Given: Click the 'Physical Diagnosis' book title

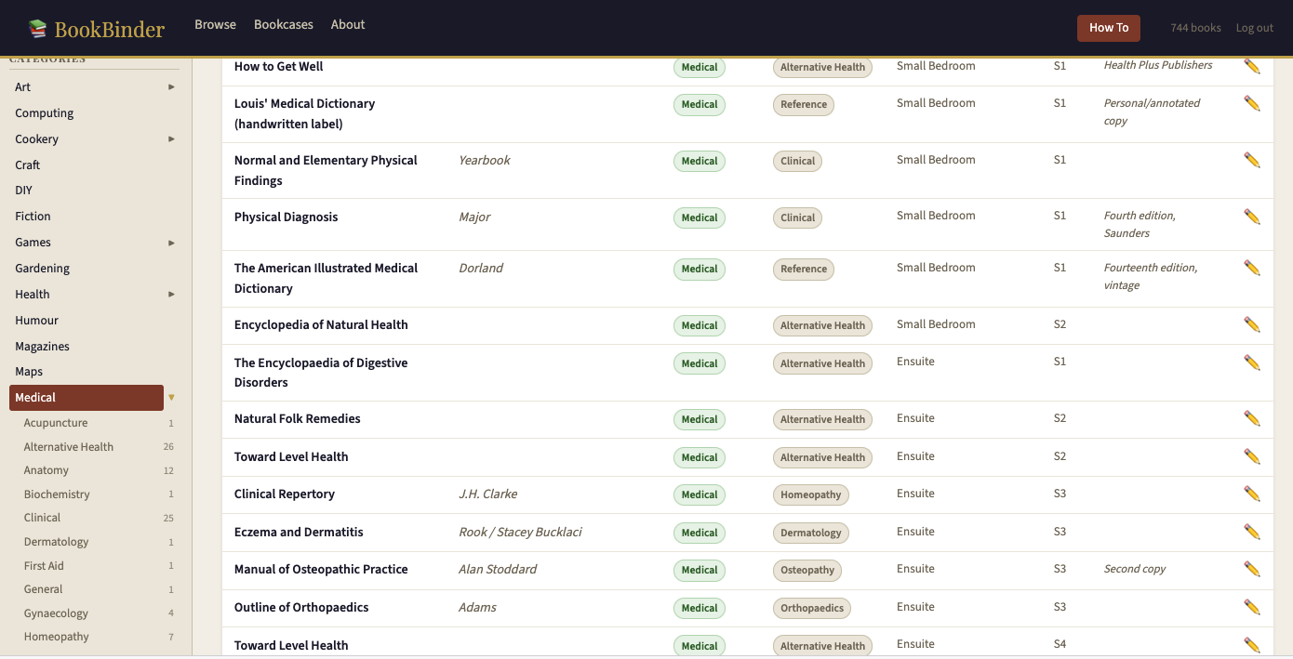Looking at the screenshot, I should pos(286,217).
